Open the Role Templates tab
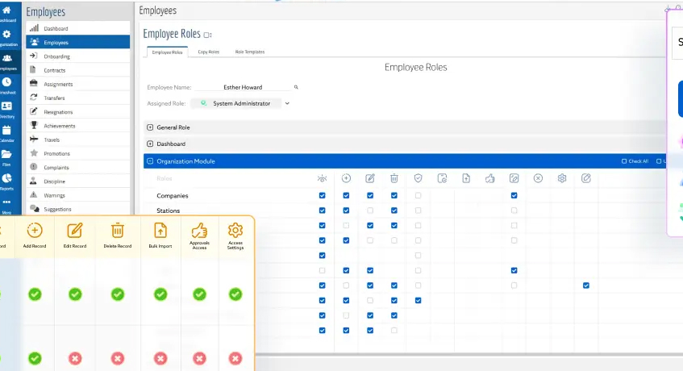Image resolution: width=683 pixels, height=371 pixels. tap(249, 52)
